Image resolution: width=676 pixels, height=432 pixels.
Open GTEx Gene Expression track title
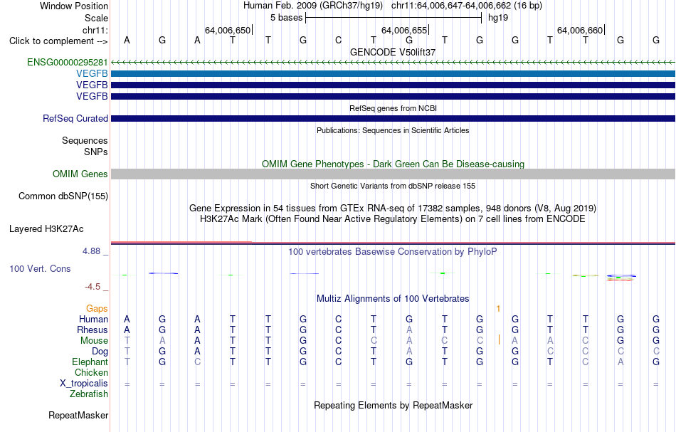tap(393, 209)
